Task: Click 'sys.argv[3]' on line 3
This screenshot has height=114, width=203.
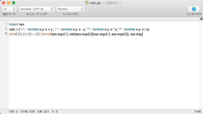Action: click(120, 34)
